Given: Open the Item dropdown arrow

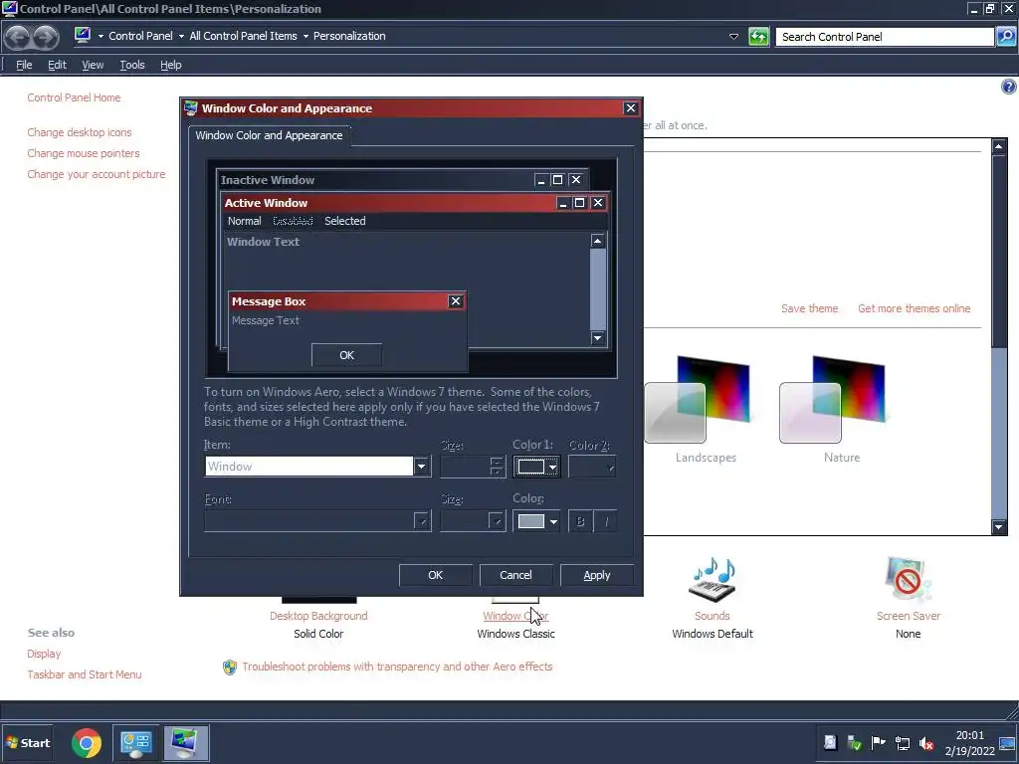Looking at the screenshot, I should pos(422,466).
